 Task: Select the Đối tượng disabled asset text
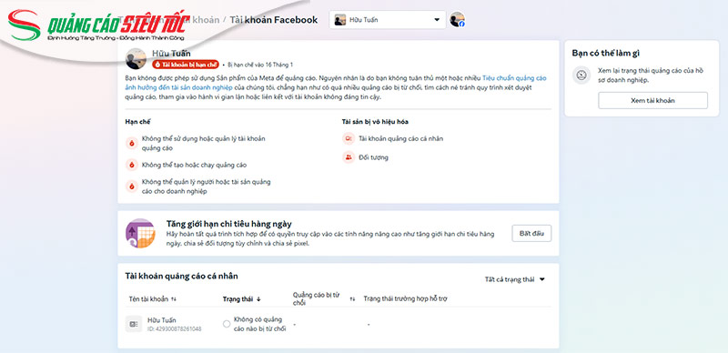tap(373, 157)
